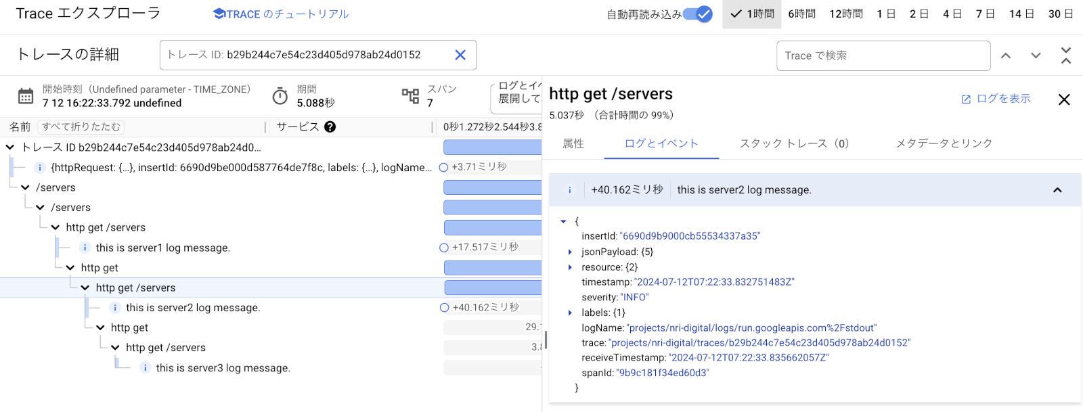Click the highlighted http get /servers span bar
The width and height of the screenshot is (1083, 412).
(x=493, y=288)
